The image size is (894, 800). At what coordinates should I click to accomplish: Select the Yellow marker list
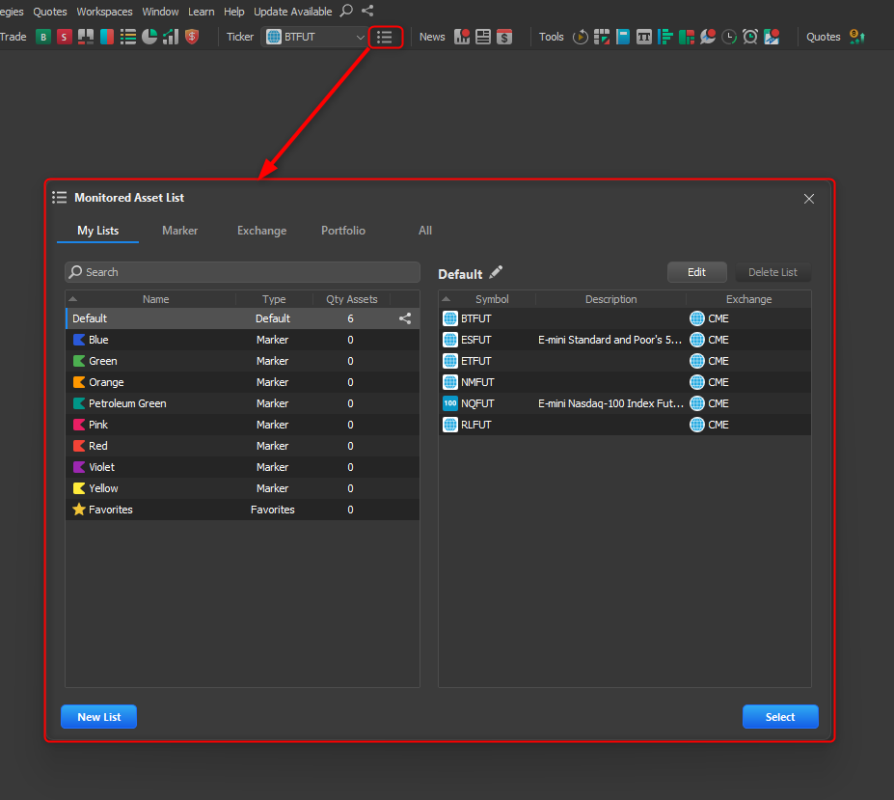(242, 488)
